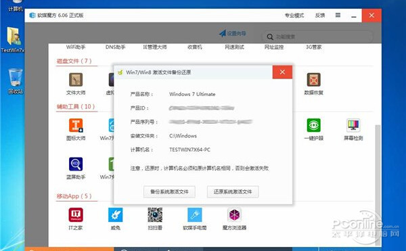Viewport: 406px width, 251px height.
Task: Open the 魔方浏览器 browser icon
Action: (x=234, y=214)
